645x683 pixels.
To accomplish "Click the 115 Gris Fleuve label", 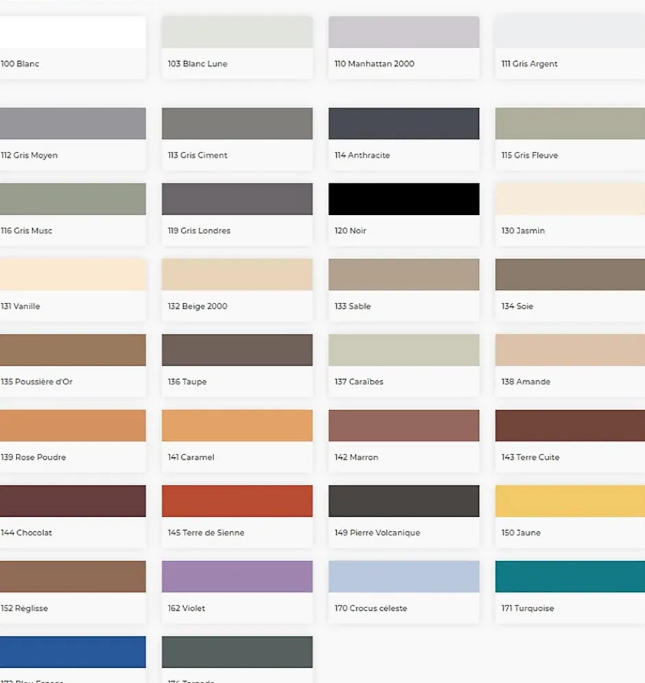I will [530, 155].
